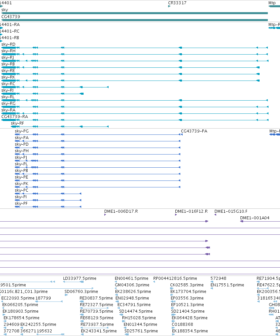Open the sky-RF transcript label
The image size is (280, 336).
pyautogui.click(x=17, y=123)
